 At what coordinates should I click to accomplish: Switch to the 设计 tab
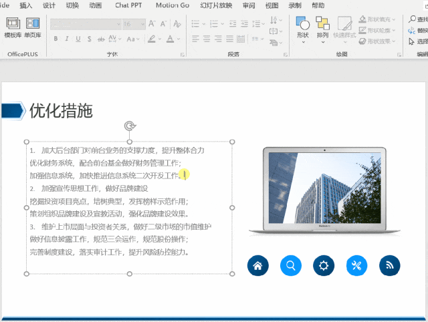tap(49, 5)
